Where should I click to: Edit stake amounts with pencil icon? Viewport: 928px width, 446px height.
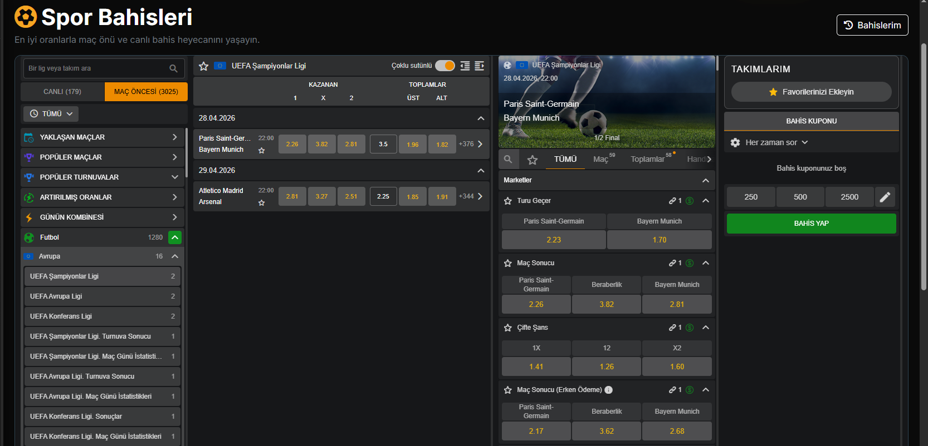tap(885, 197)
